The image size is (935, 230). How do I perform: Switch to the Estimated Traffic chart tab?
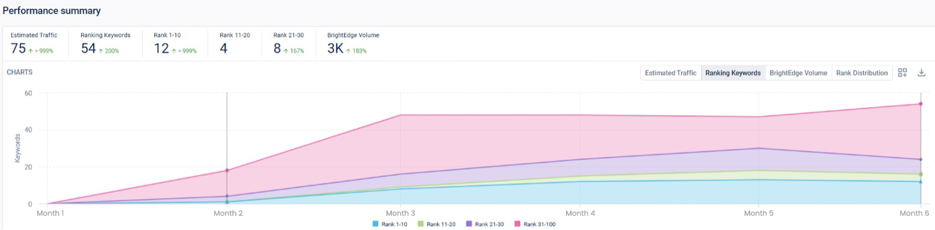[671, 73]
